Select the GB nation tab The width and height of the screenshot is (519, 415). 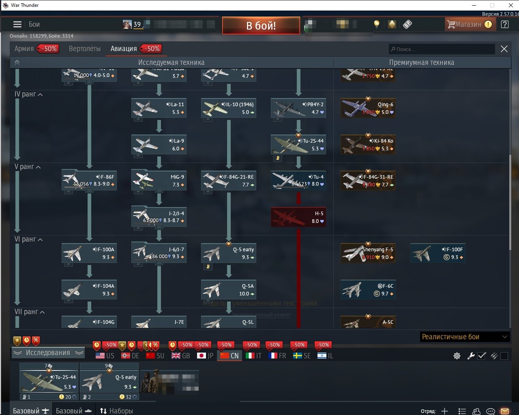tap(181, 356)
